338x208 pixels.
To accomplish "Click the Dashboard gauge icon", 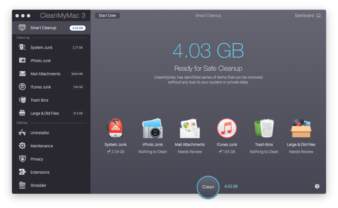I will [x=319, y=15].
